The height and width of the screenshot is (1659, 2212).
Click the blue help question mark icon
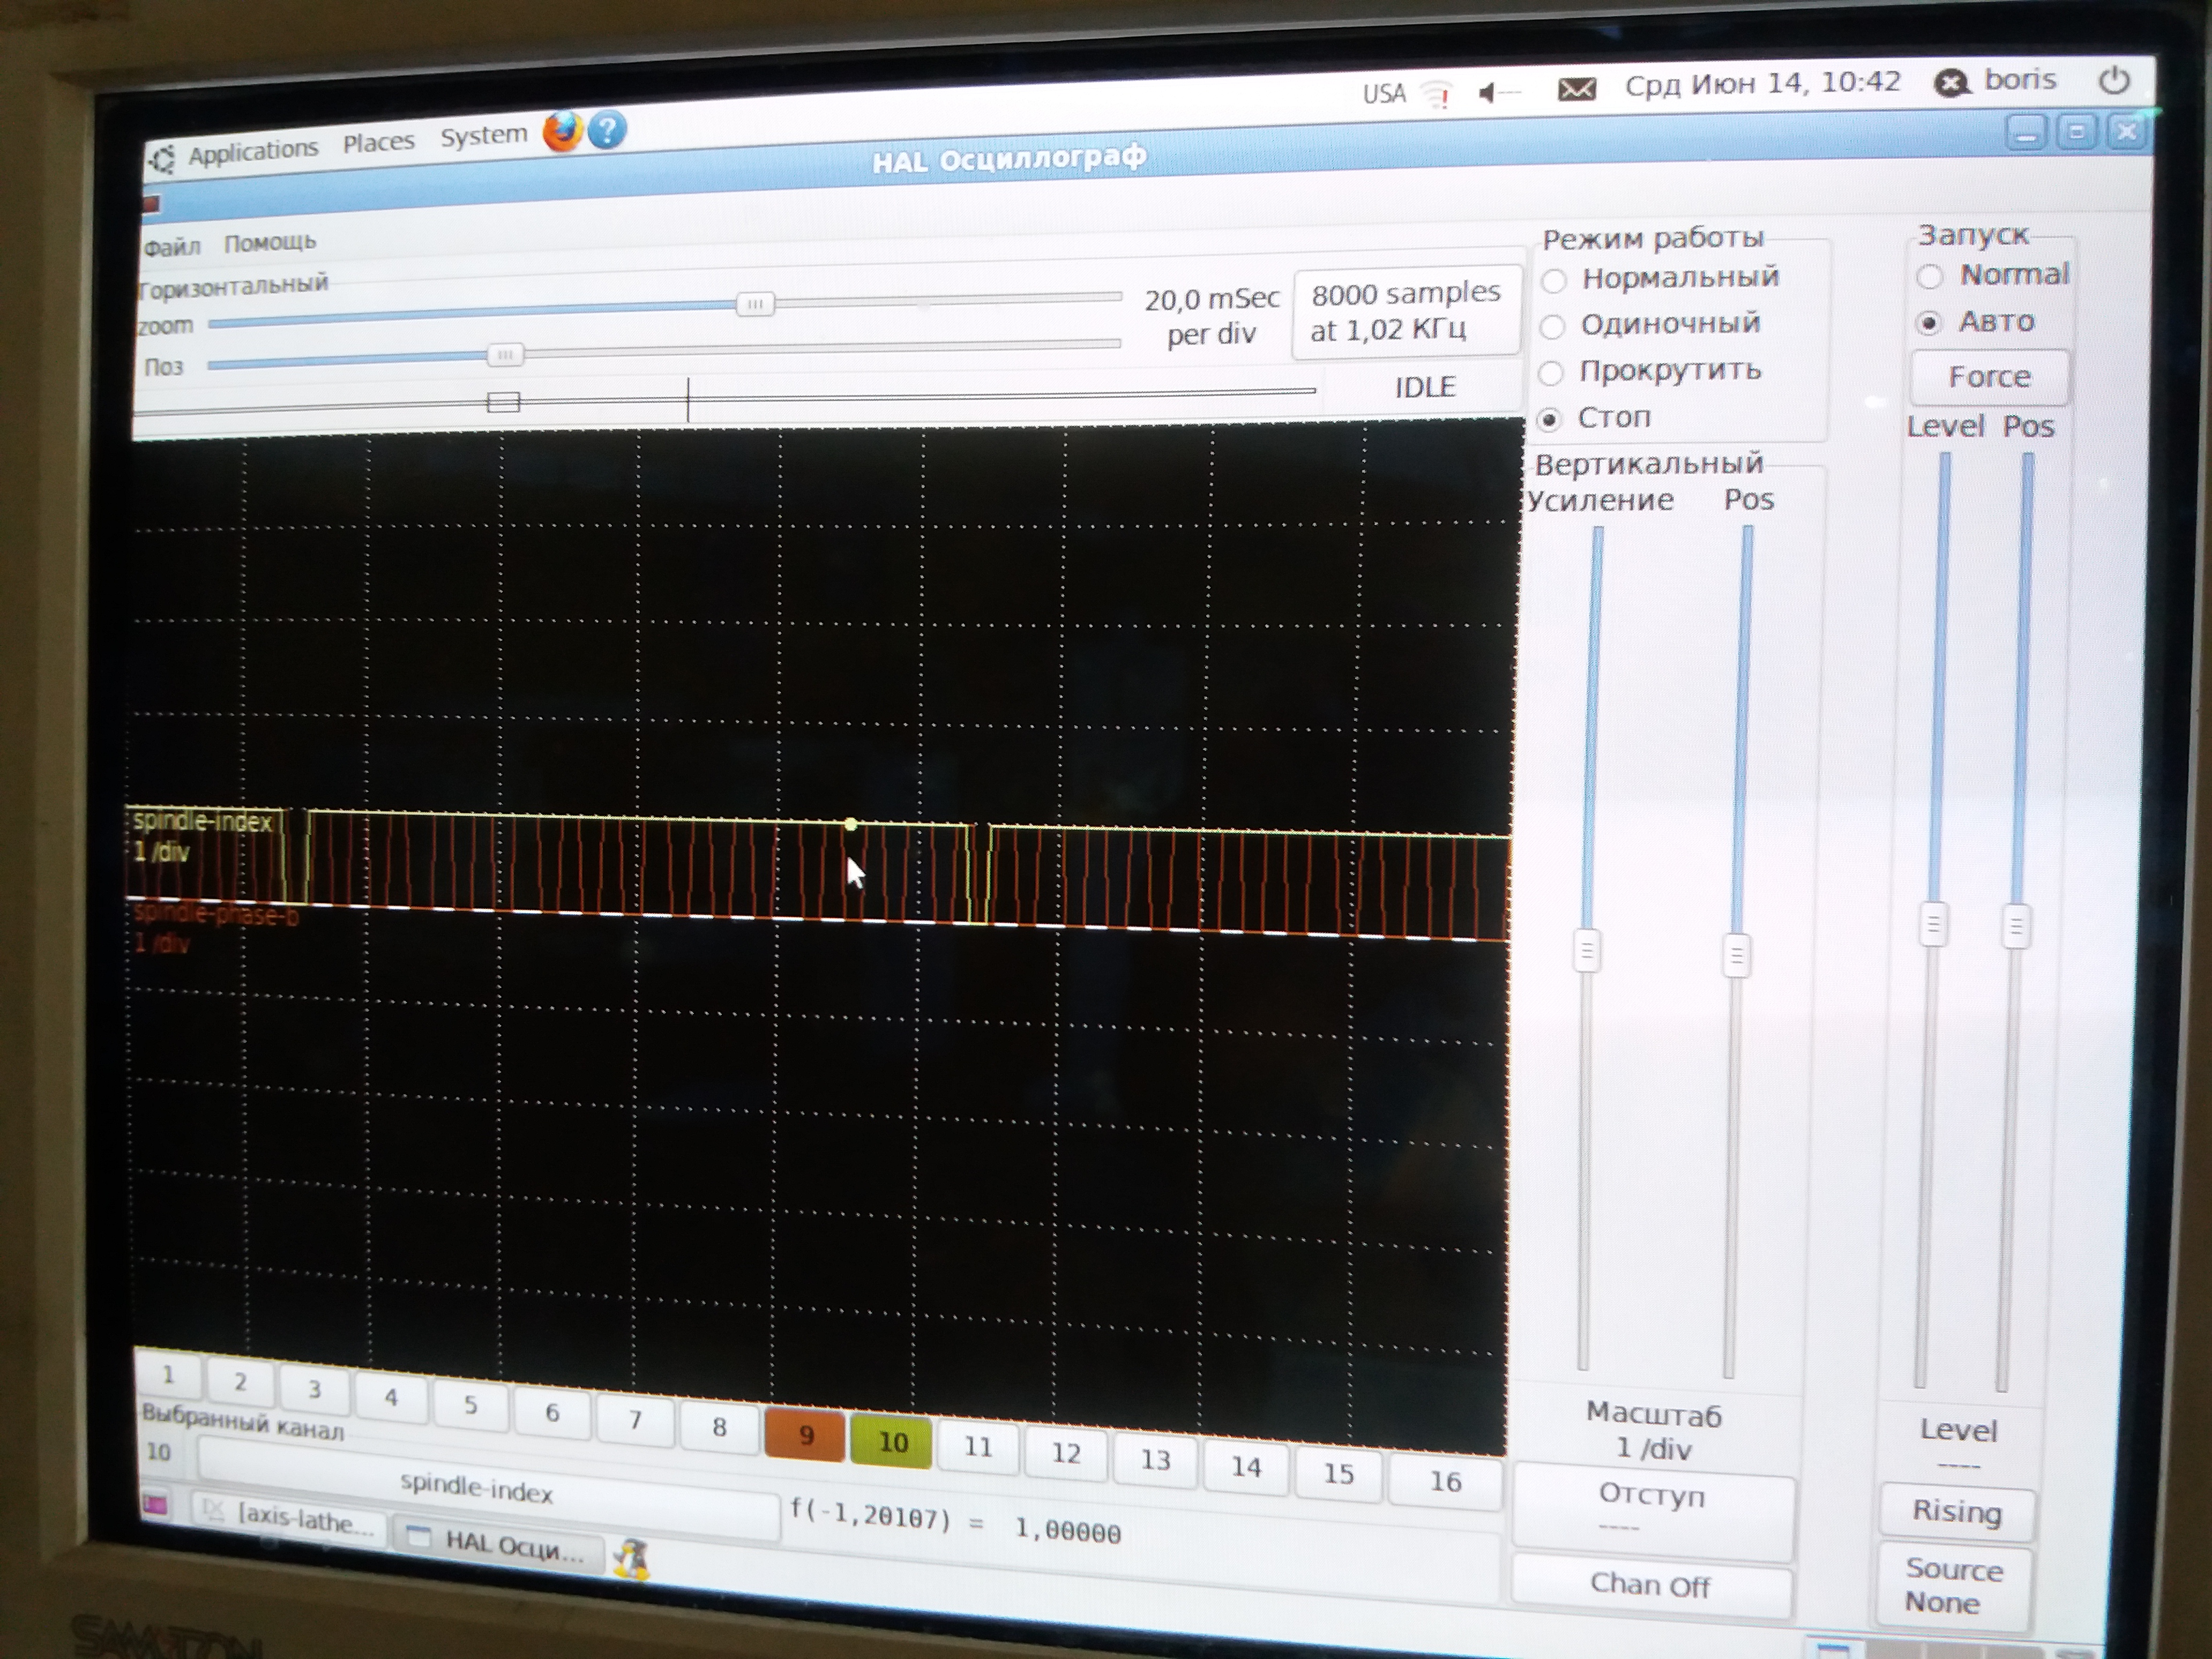(x=607, y=129)
